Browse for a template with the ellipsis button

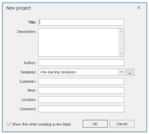coord(130,72)
